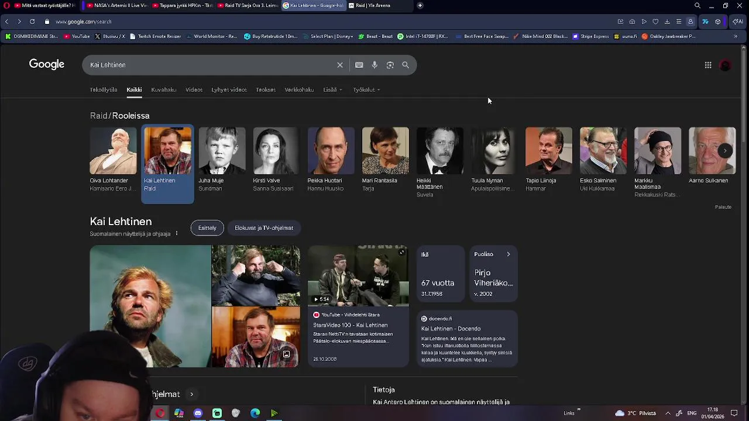This screenshot has height=421, width=749.
Task: Open extensions cube icon
Action: (718, 22)
